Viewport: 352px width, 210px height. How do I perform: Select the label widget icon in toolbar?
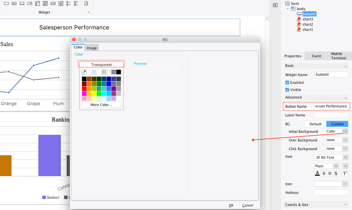(14, 3)
